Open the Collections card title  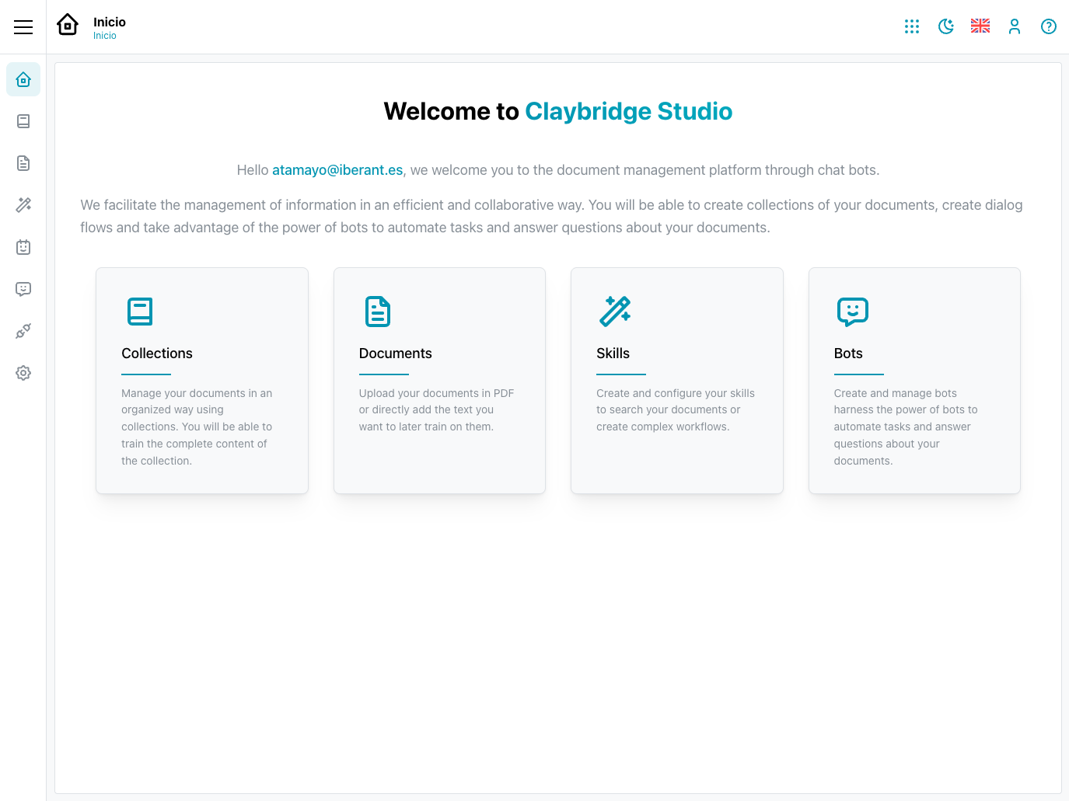coord(157,353)
